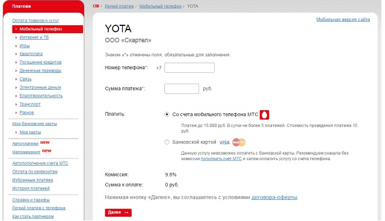This screenshot has width=385, height=221.
Task: Open Интернет и ТВ category
Action: (34, 37)
